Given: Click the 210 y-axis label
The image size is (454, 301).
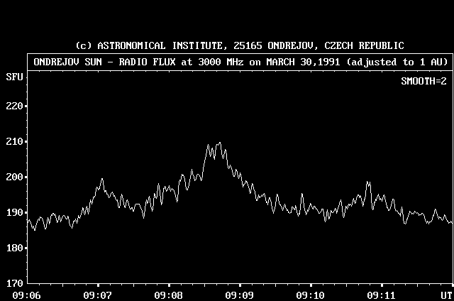Looking at the screenshot, I should [x=13, y=141].
